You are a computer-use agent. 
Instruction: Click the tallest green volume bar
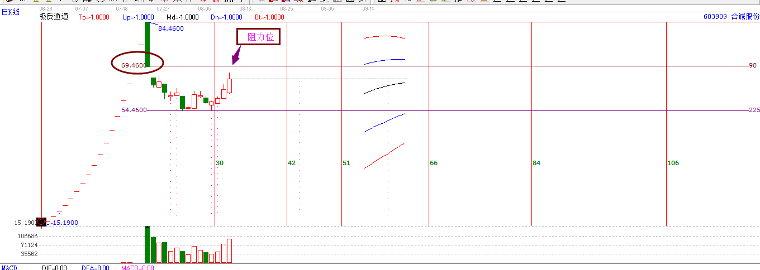147,245
